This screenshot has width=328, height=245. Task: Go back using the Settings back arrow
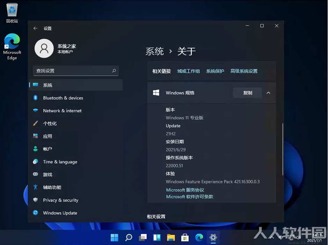pyautogui.click(x=35, y=28)
